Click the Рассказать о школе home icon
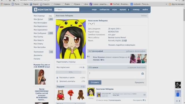 tap(57, 78)
